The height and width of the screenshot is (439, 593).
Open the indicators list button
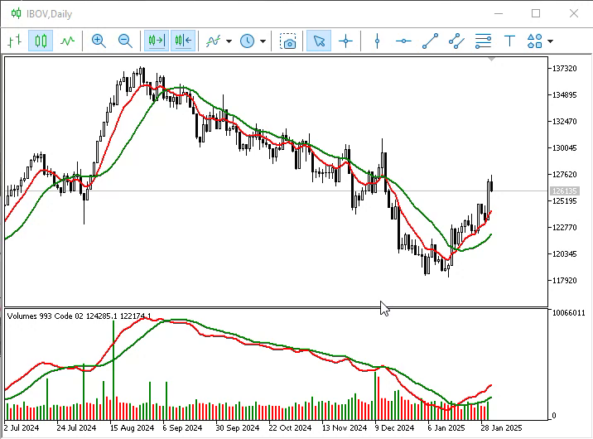[213, 41]
